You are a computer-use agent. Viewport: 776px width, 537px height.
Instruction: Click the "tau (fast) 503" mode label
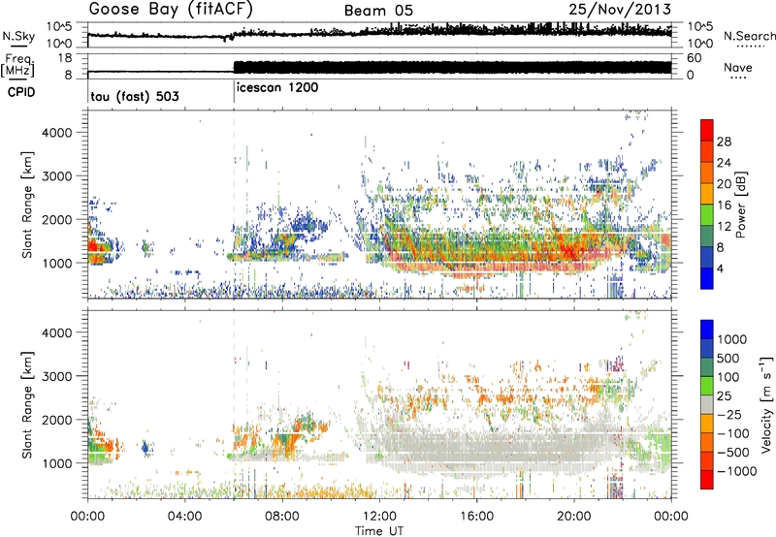(135, 96)
